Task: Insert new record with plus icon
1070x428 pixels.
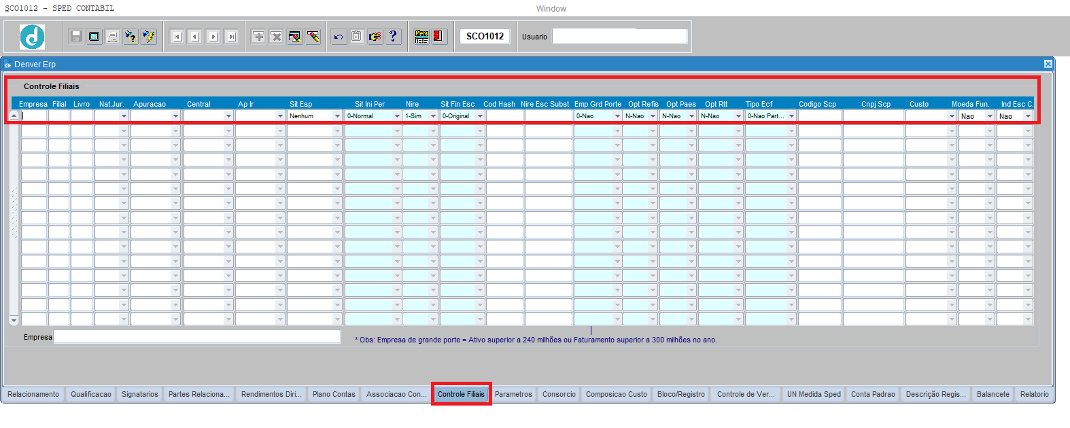Action: click(x=258, y=37)
